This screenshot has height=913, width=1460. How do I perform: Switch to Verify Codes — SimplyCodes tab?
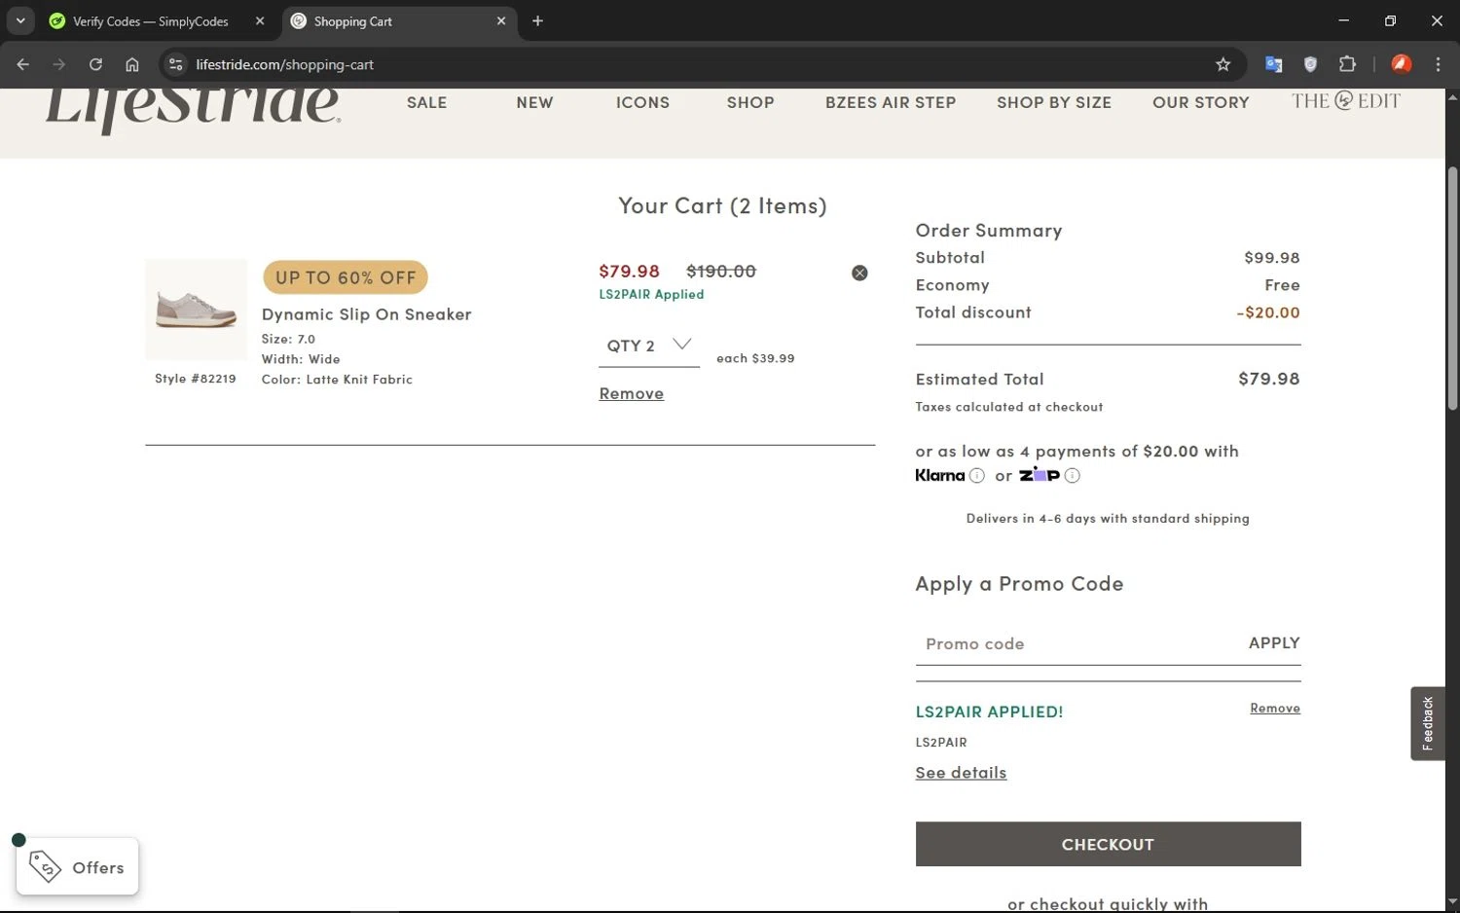[x=151, y=21]
